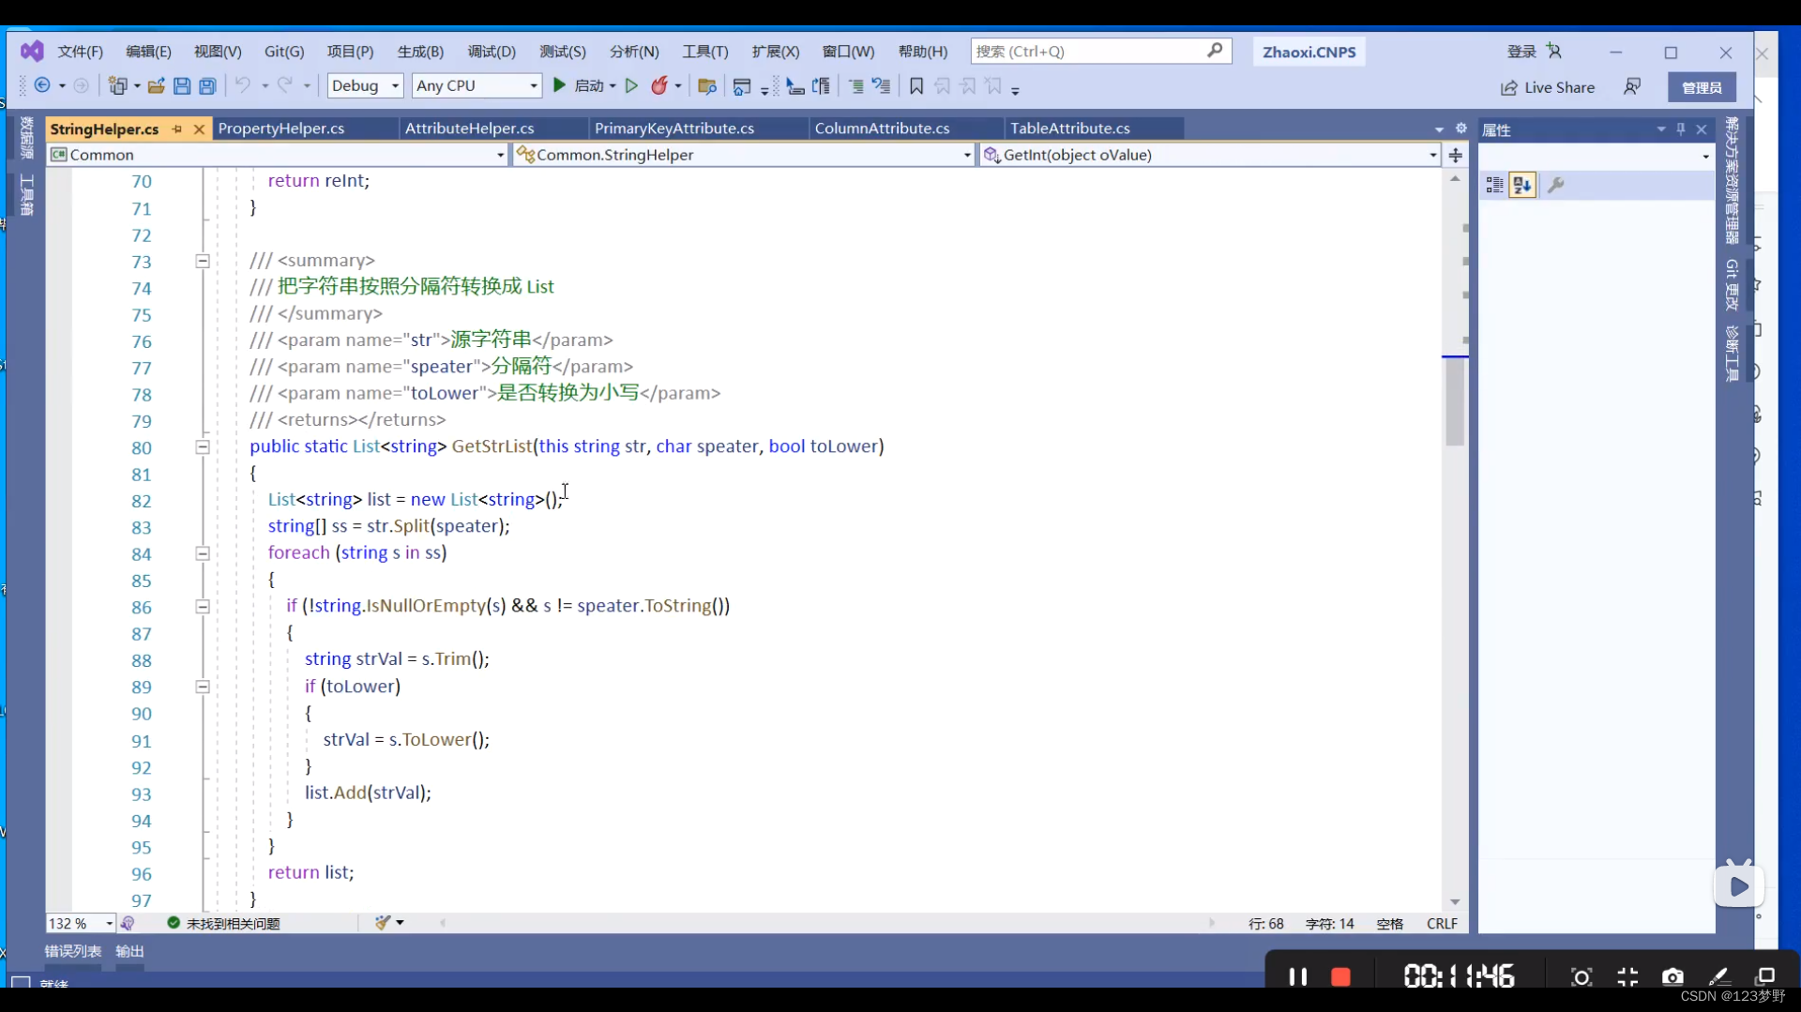Collapse the foreach block at line 84
The width and height of the screenshot is (1801, 1012).
click(202, 553)
